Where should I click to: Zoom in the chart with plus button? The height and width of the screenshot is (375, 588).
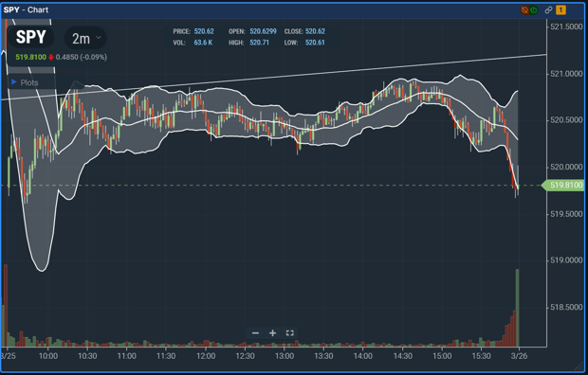(272, 333)
